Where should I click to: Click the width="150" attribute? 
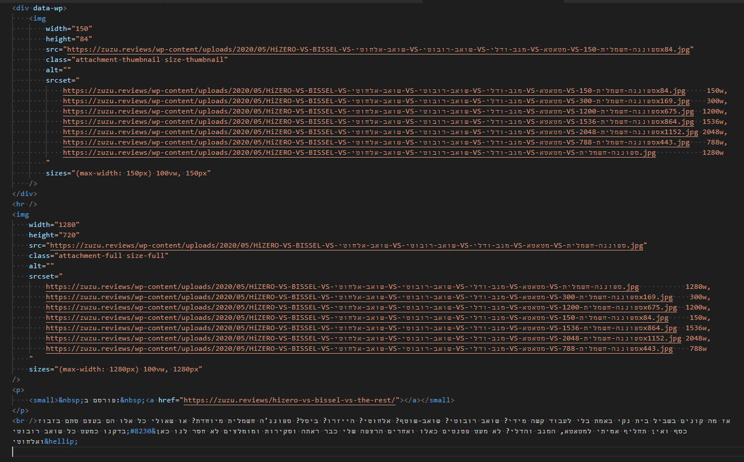coord(69,29)
